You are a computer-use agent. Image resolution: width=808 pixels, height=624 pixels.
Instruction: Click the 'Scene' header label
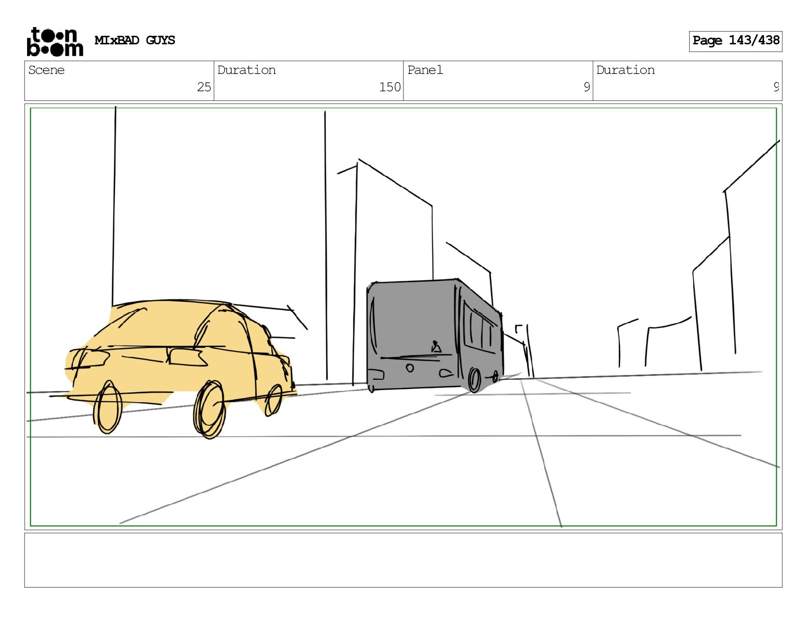click(46, 70)
